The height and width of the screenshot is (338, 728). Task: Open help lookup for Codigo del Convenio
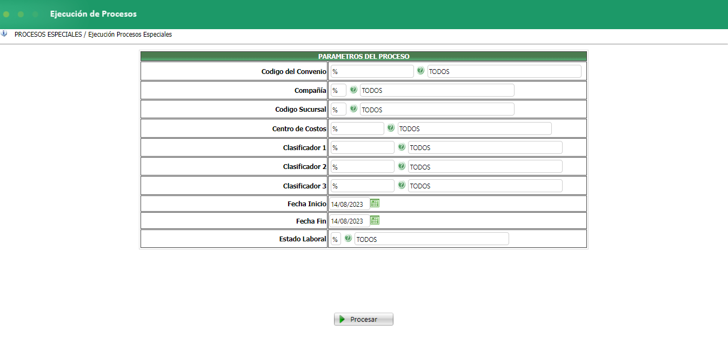click(x=420, y=71)
